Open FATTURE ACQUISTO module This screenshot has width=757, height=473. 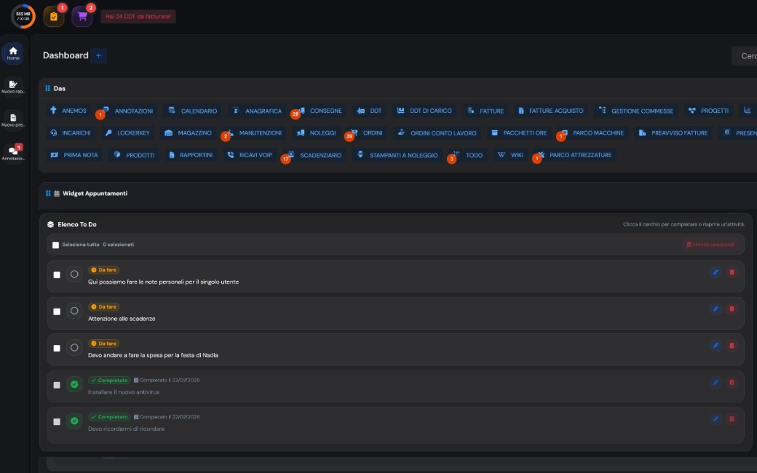pyautogui.click(x=551, y=111)
